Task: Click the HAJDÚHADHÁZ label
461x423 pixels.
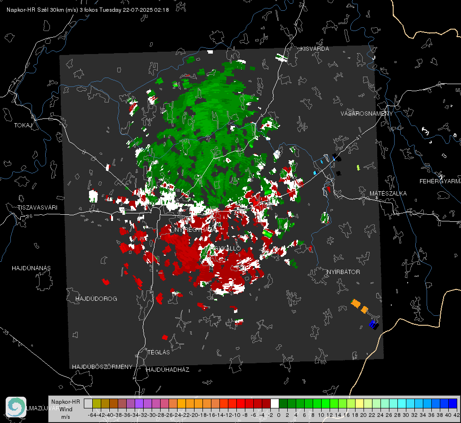Action: tap(168, 370)
